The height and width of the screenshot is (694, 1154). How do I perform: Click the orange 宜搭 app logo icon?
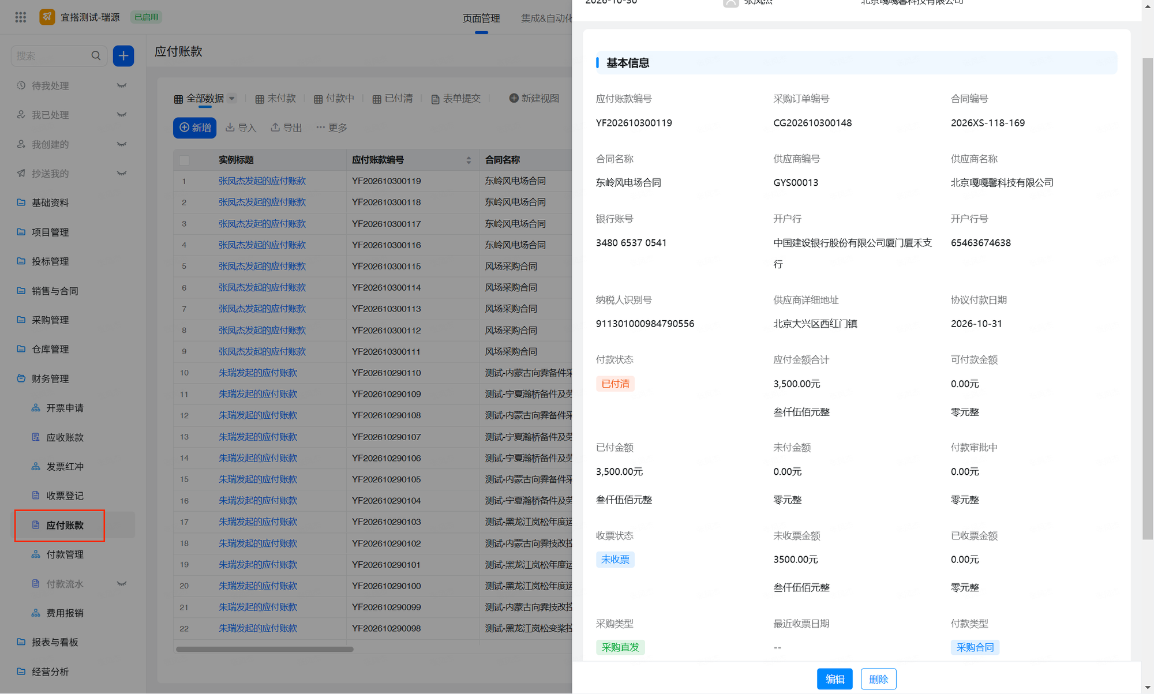point(47,17)
